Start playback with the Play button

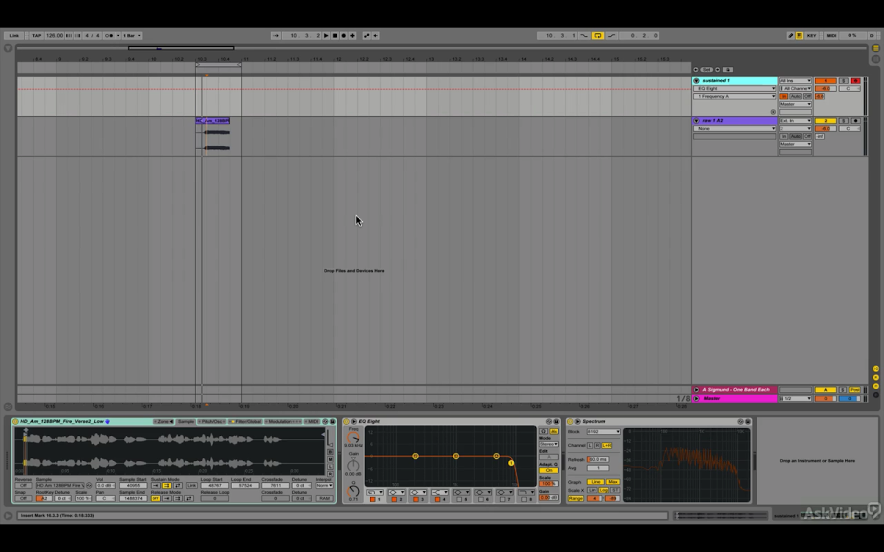(x=327, y=36)
